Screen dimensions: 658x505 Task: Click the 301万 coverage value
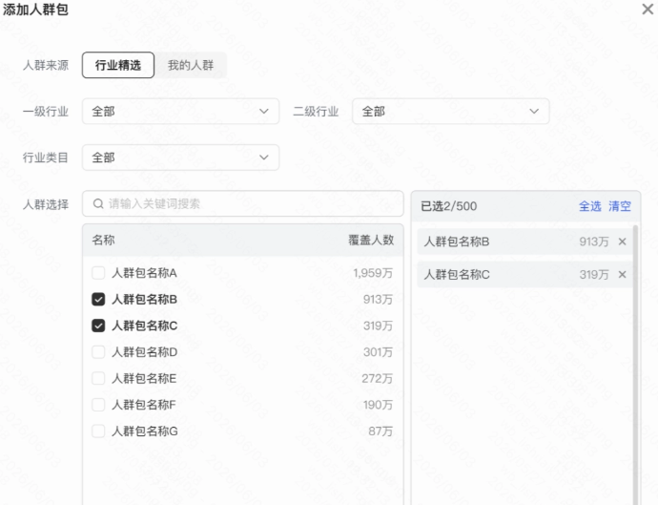(x=378, y=352)
